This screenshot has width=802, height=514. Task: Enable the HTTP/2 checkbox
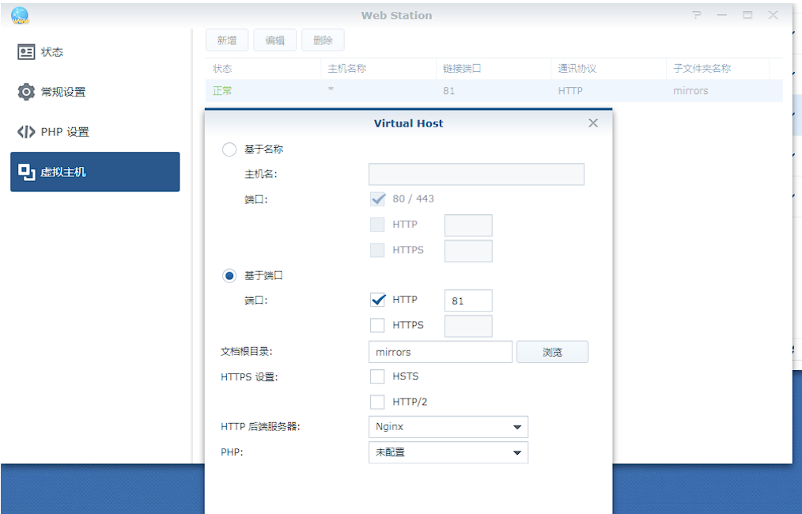pyautogui.click(x=377, y=402)
